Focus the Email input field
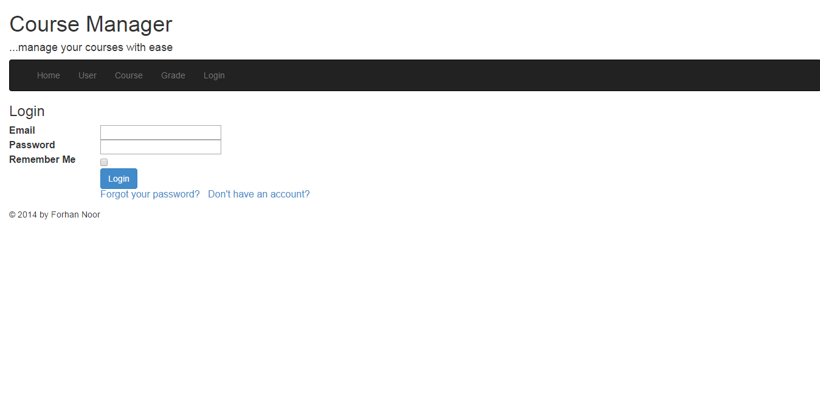 pyautogui.click(x=160, y=132)
